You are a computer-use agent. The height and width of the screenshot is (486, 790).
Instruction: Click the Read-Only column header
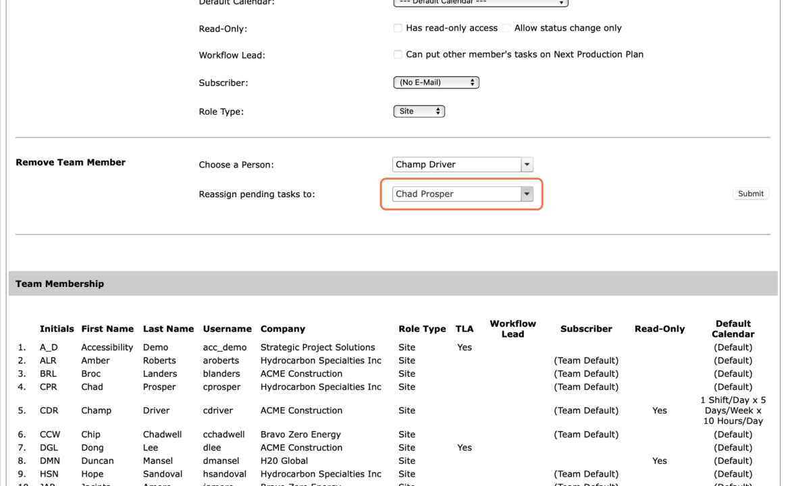(660, 329)
